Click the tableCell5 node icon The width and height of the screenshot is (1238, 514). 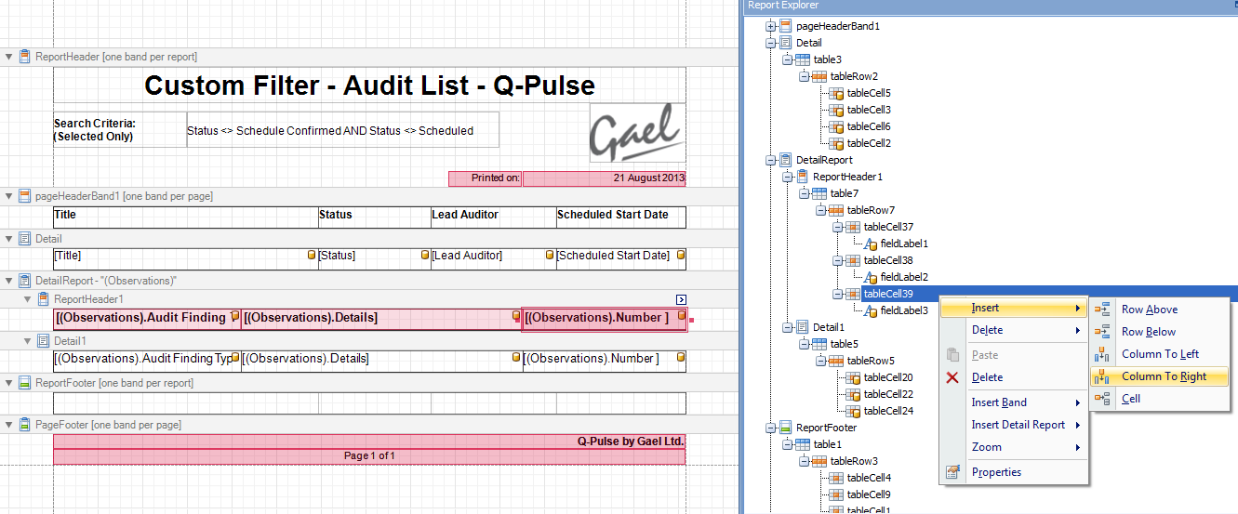coord(836,93)
